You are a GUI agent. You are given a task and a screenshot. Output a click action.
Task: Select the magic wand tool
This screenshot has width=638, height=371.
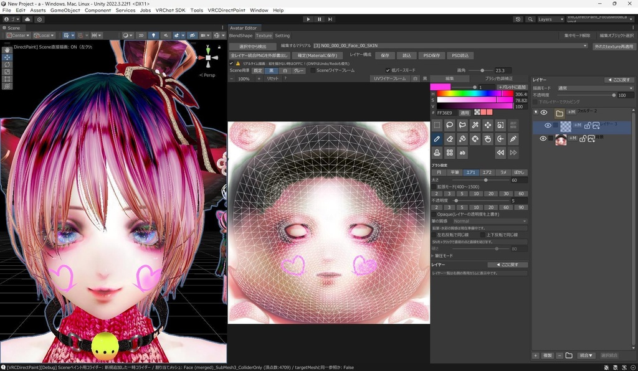(x=475, y=125)
